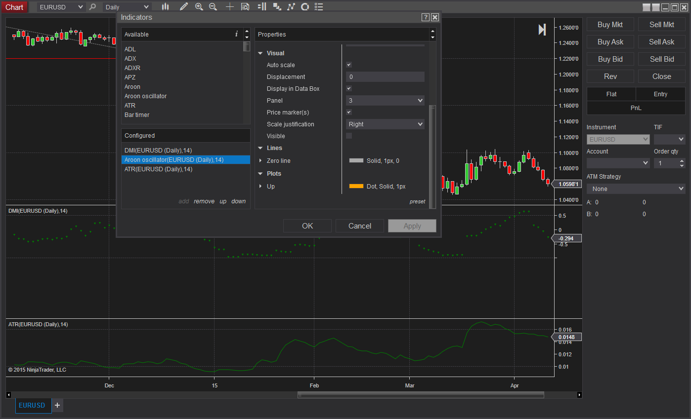
Task: Open the bar type candlestick icon
Action: (165, 7)
